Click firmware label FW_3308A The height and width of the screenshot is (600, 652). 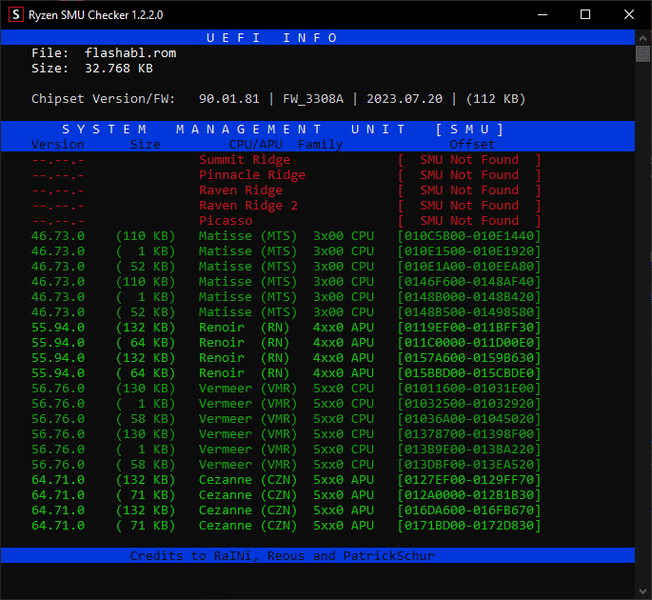[x=313, y=99]
